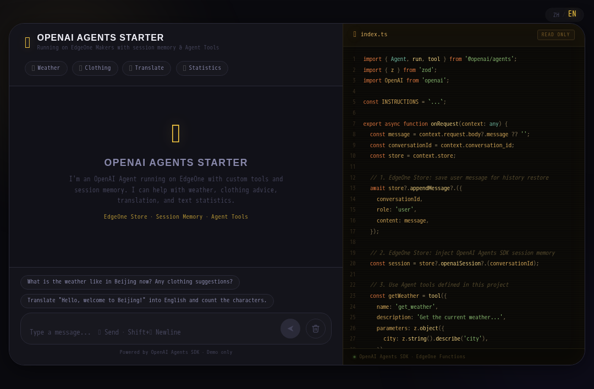594x389 pixels.
Task: Click the 'Agent Tools' feature label
Action: (x=229, y=217)
